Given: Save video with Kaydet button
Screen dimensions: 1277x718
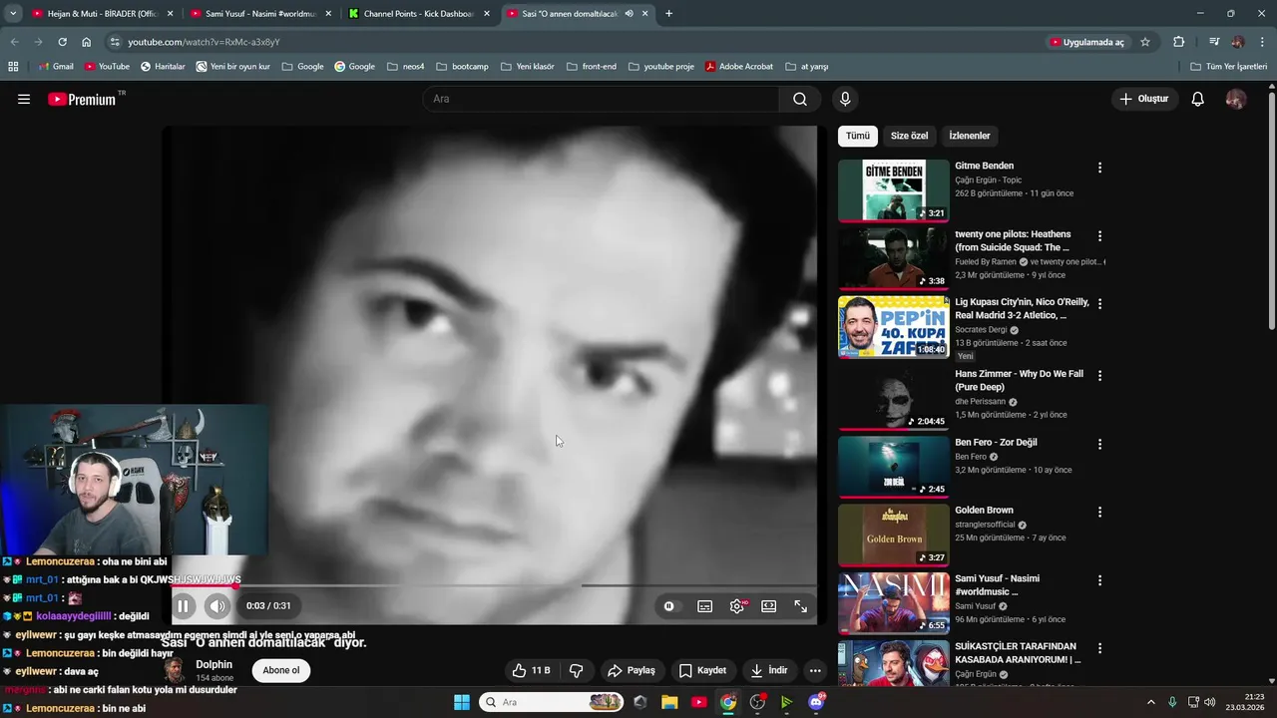Looking at the screenshot, I should pos(702,670).
